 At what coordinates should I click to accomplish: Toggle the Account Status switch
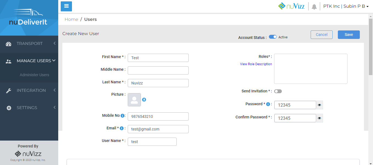(272, 37)
